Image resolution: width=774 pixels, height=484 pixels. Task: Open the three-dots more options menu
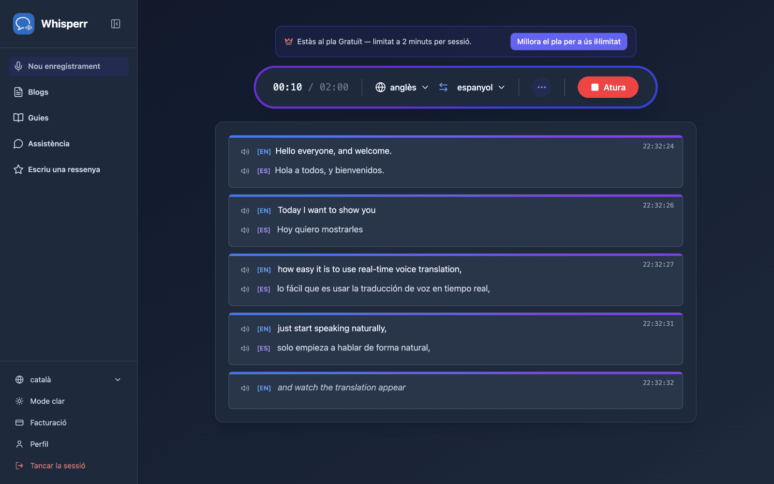click(x=541, y=87)
